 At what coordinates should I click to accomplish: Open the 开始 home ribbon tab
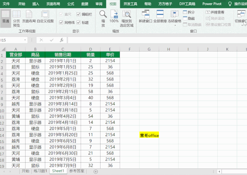point(22,4)
